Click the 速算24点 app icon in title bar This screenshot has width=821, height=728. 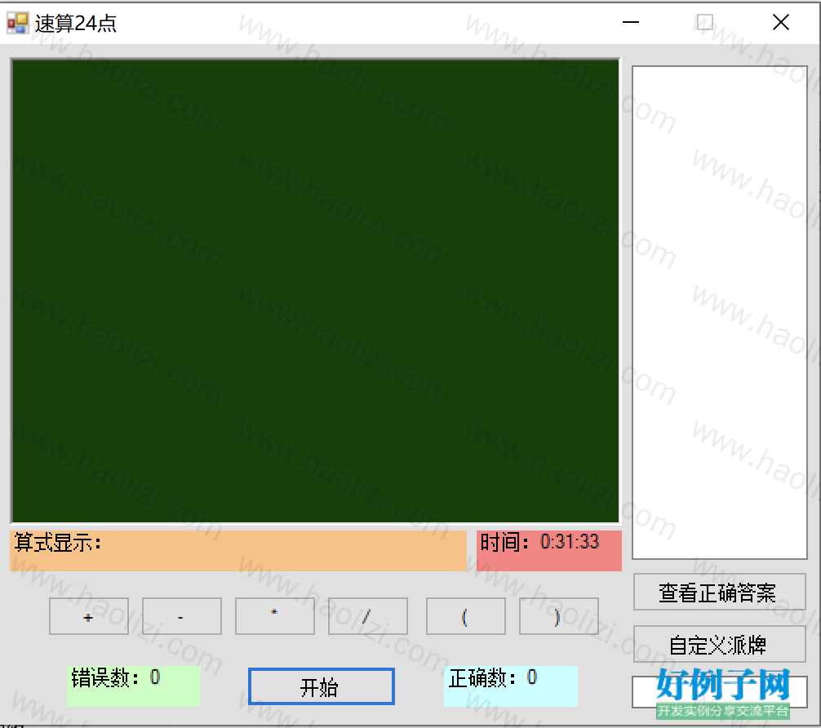pyautogui.click(x=17, y=23)
